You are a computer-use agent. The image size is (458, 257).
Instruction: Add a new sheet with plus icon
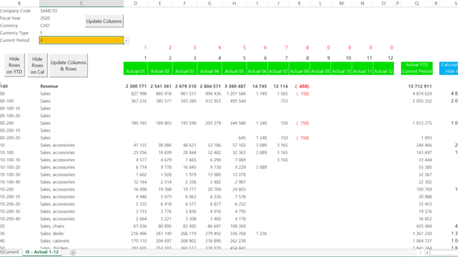coord(73,253)
